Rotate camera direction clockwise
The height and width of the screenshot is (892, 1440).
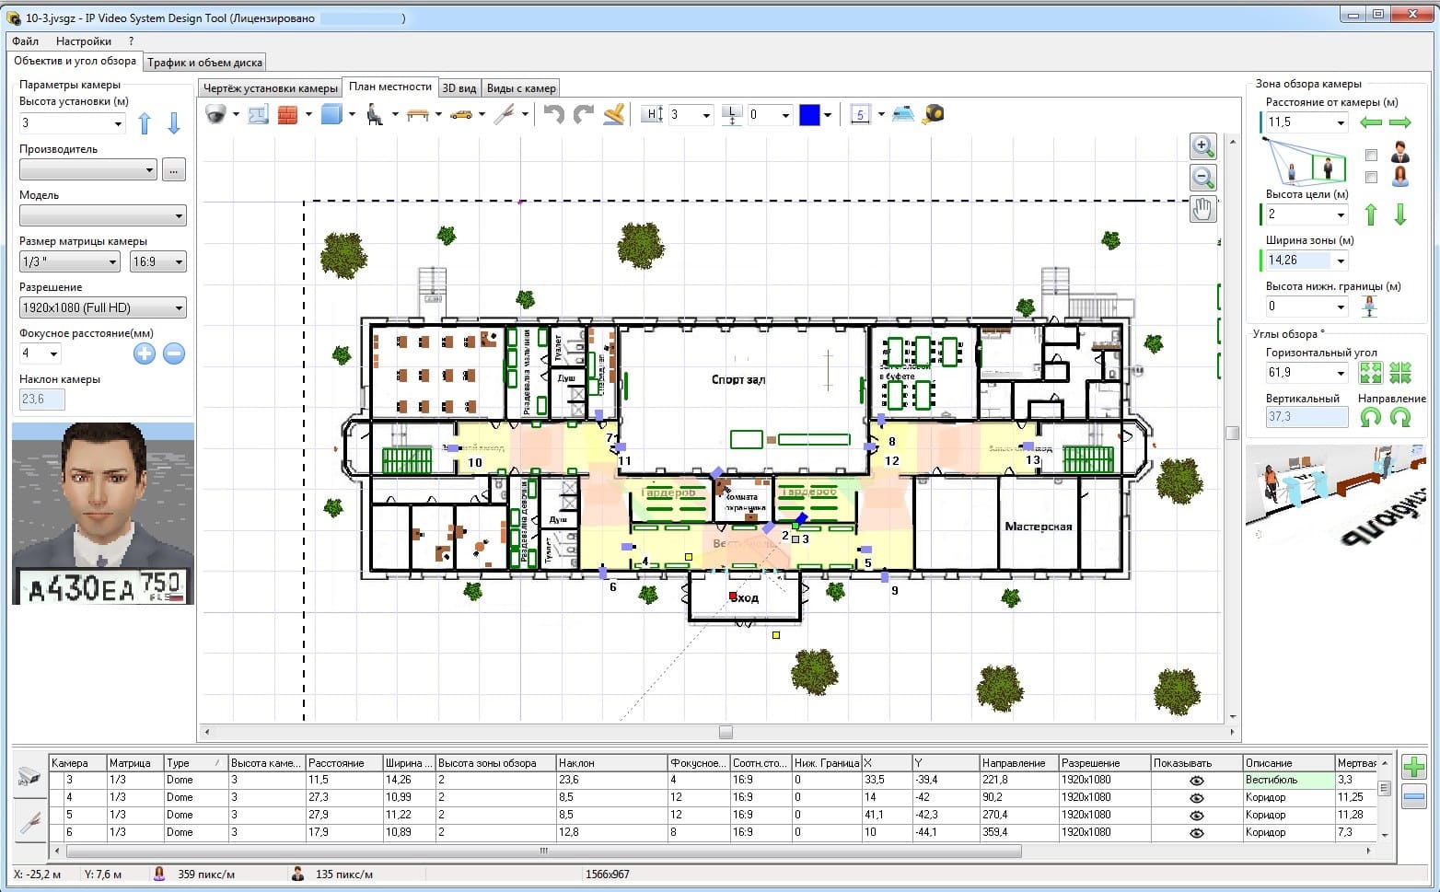[x=1400, y=417]
